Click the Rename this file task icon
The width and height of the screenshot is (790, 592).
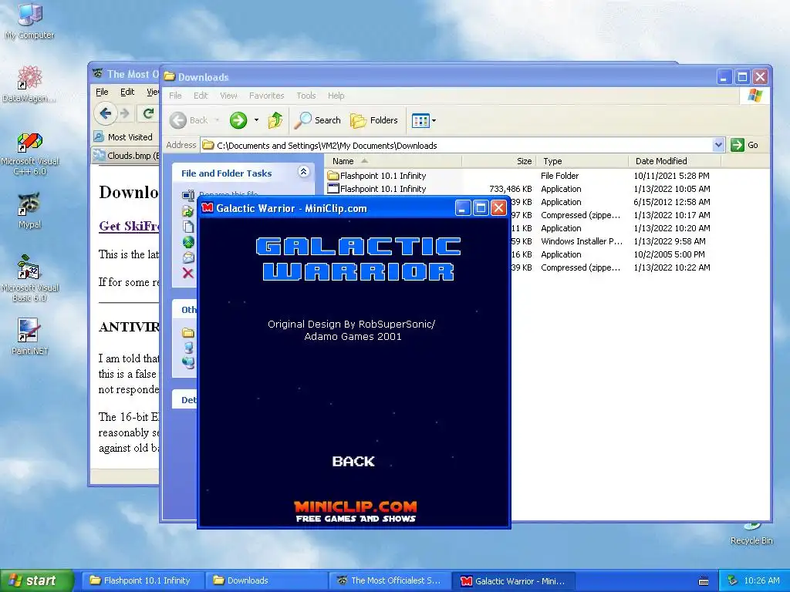coord(188,195)
